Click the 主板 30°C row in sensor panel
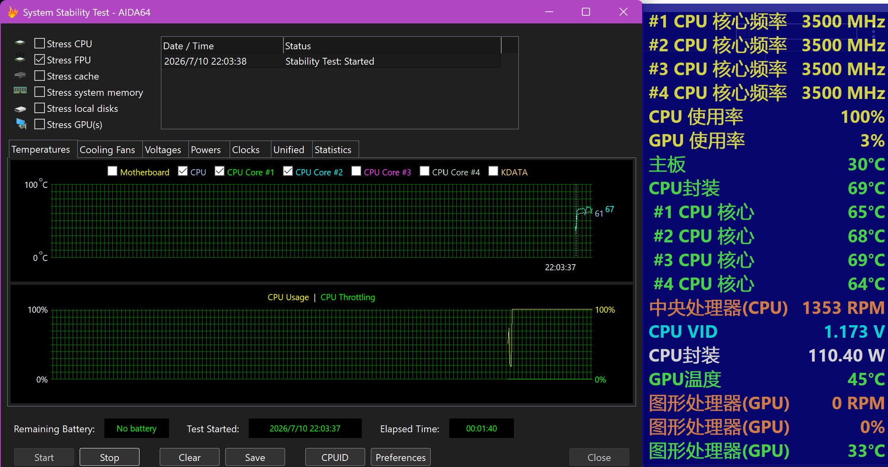Viewport: 888px width, 467px height. [766, 164]
